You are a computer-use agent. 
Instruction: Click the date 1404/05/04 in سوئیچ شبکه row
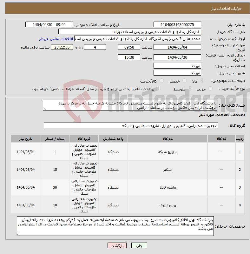(26, 152)
